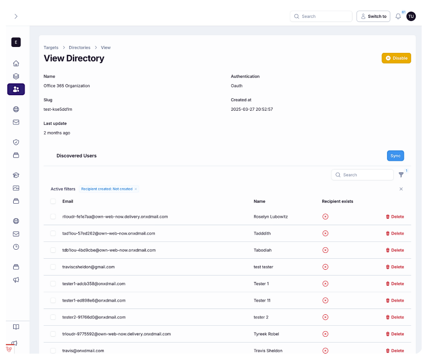Image resolution: width=428 pixels, height=359 pixels.
Task: Go to Targets breadcrumb
Action: coord(51,47)
